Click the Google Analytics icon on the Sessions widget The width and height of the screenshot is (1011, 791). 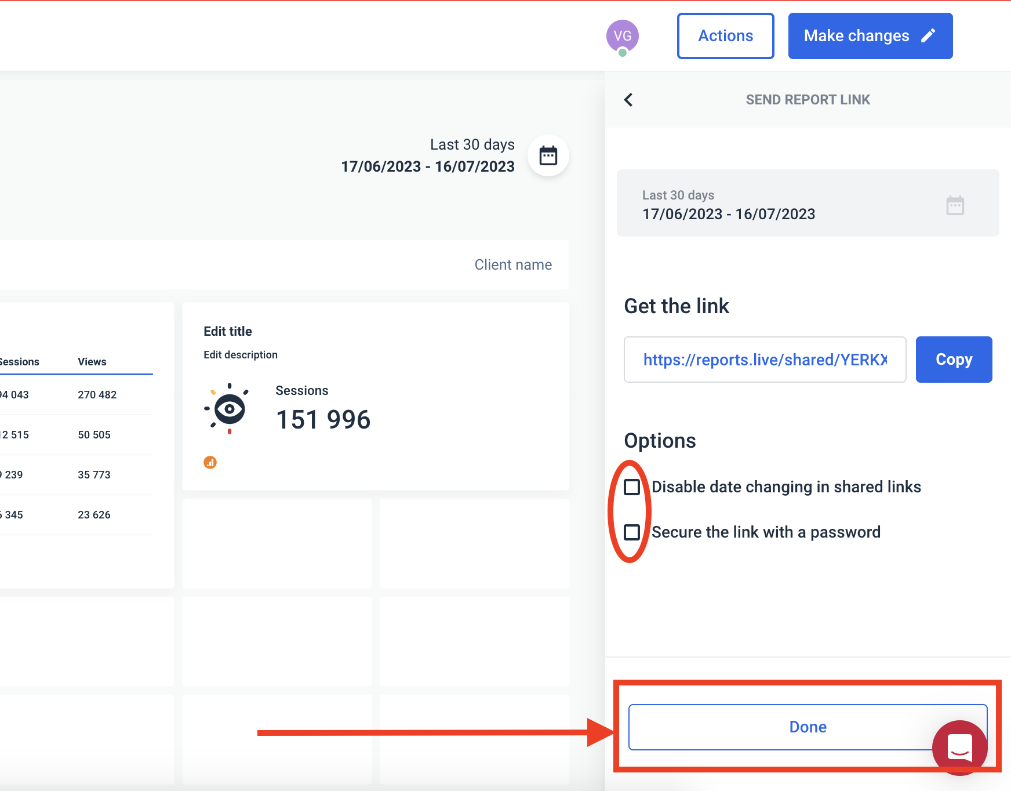point(210,462)
